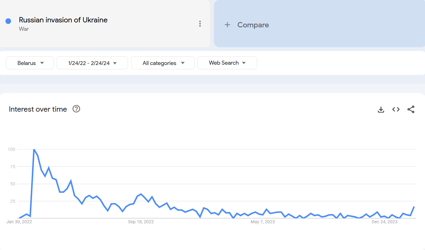Open help icon beside Interest over time

[x=76, y=109]
